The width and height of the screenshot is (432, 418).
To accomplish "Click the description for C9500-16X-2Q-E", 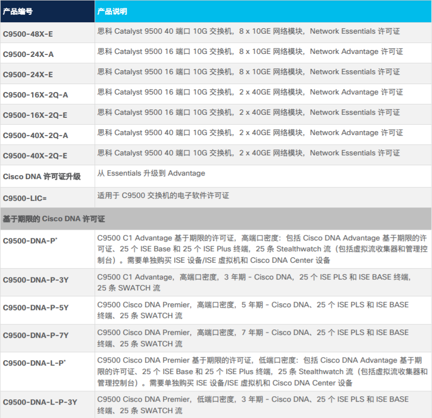I will coord(248,112).
